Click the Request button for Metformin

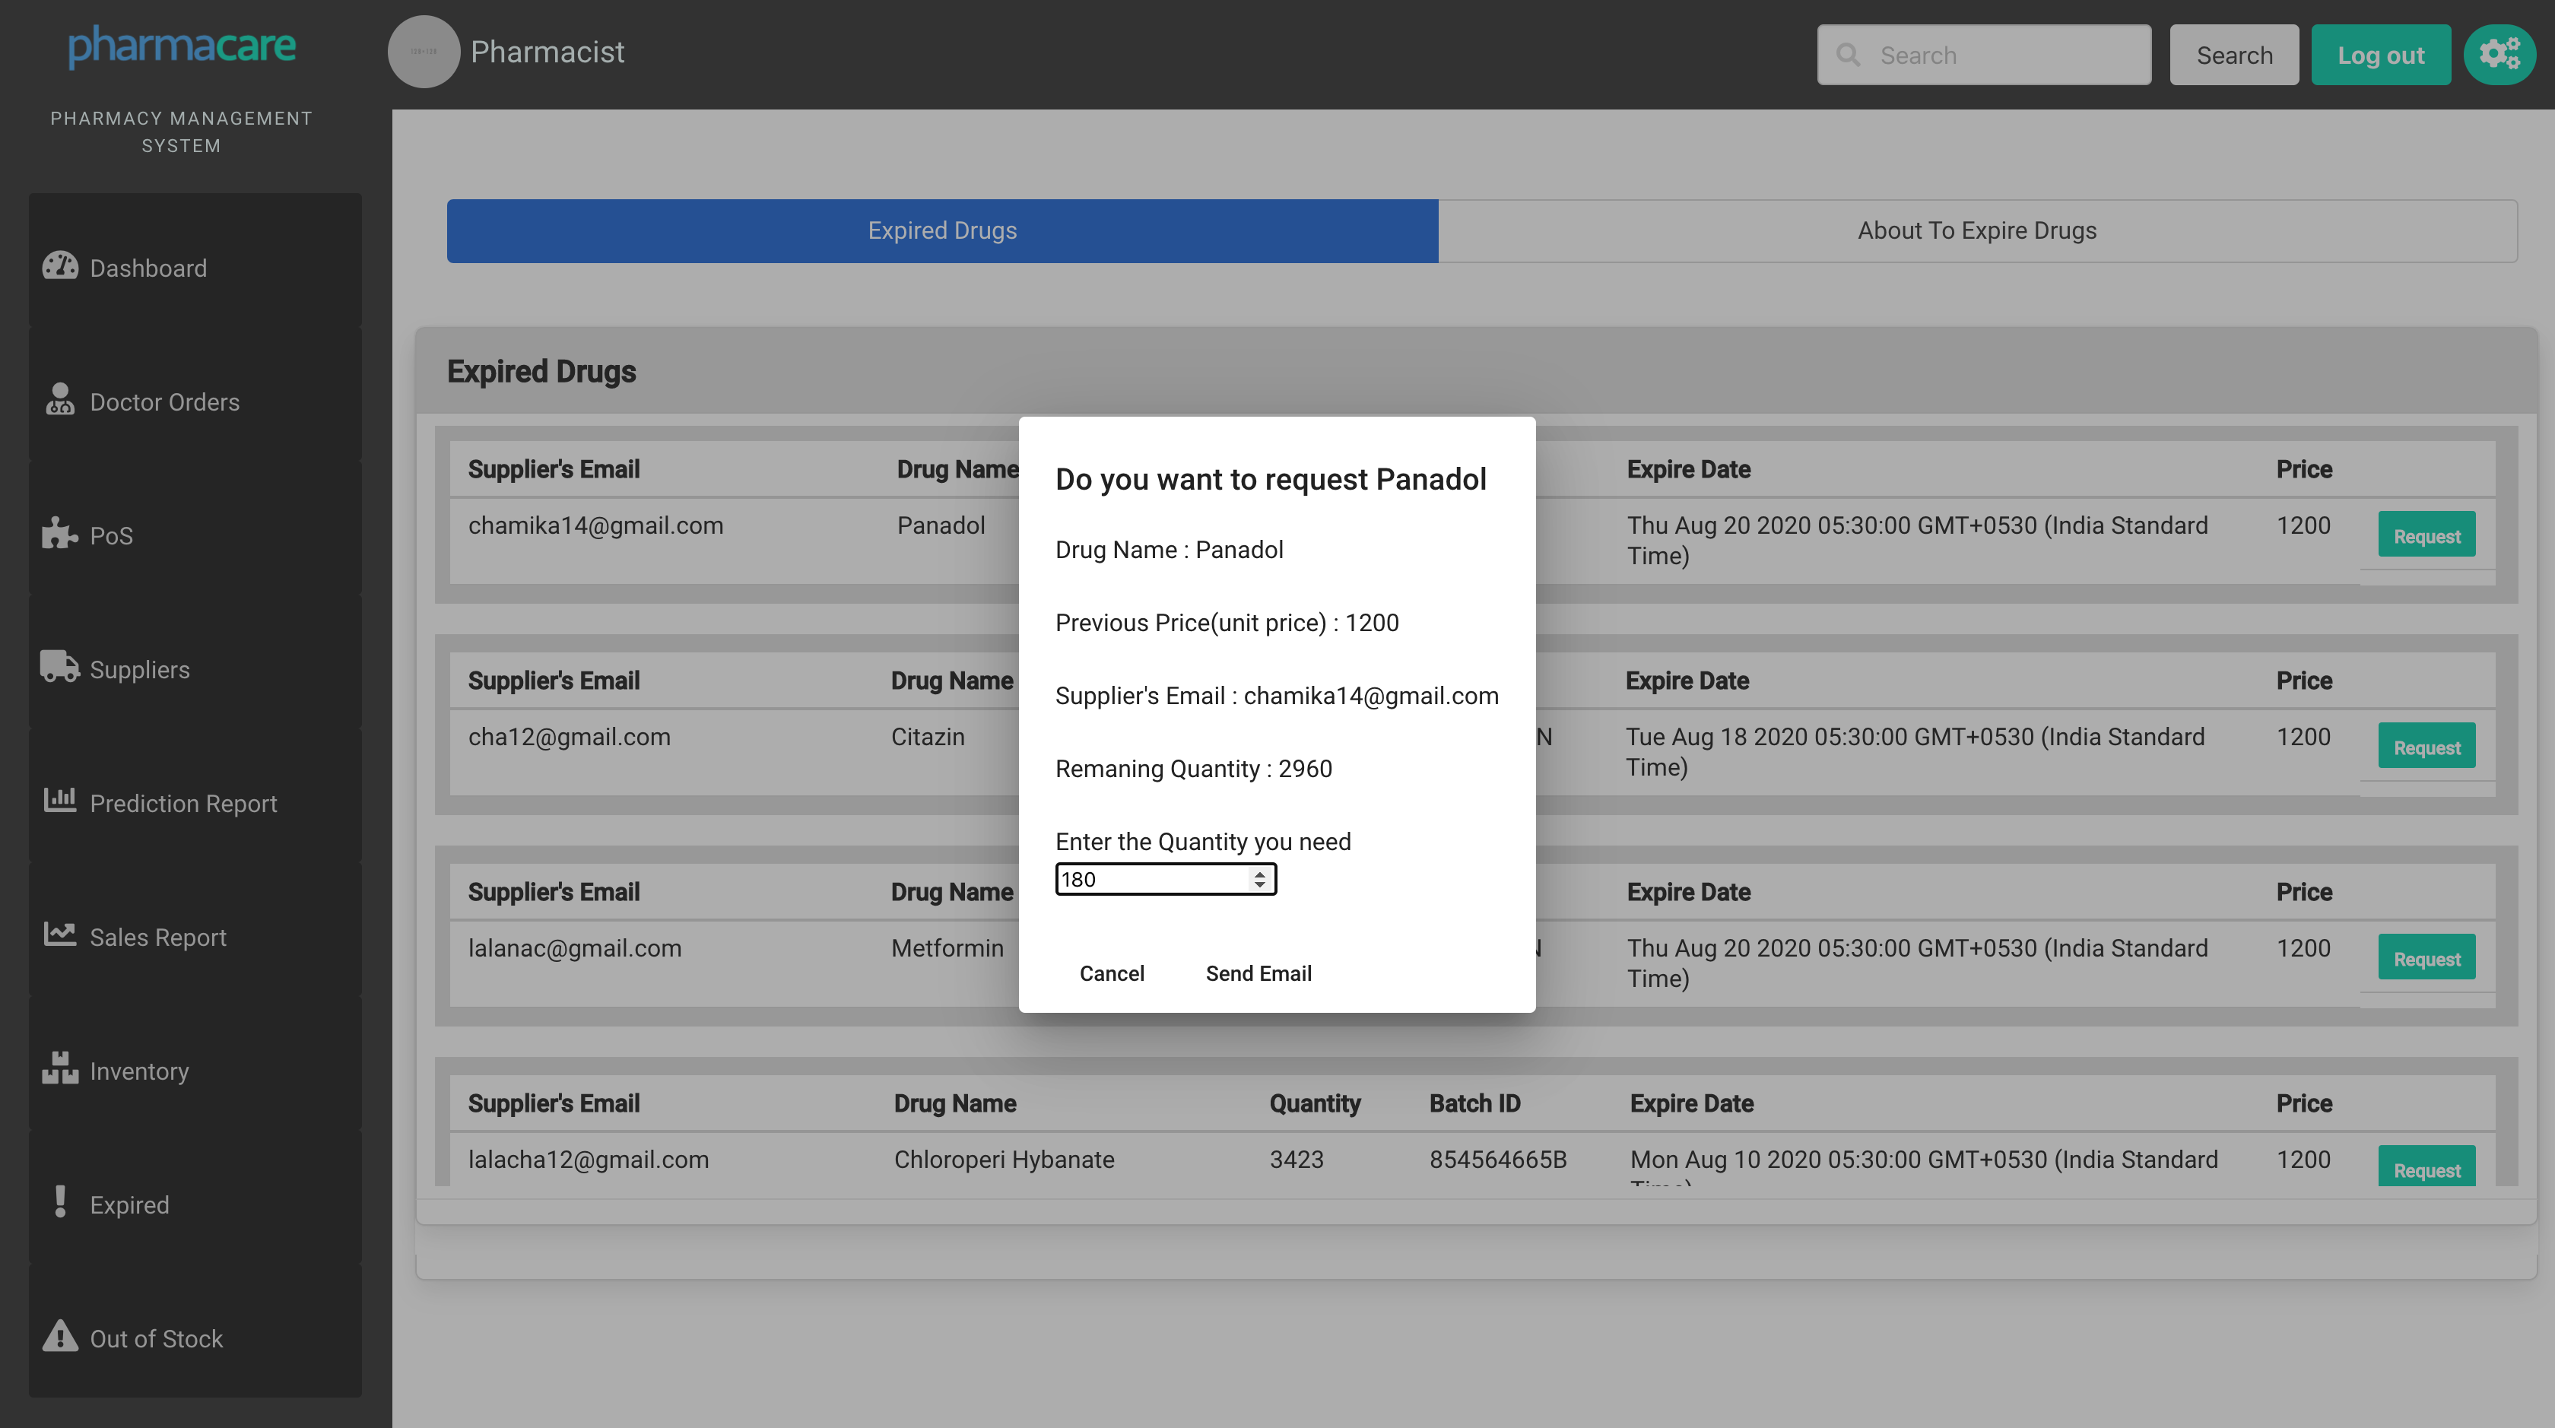point(2426,959)
